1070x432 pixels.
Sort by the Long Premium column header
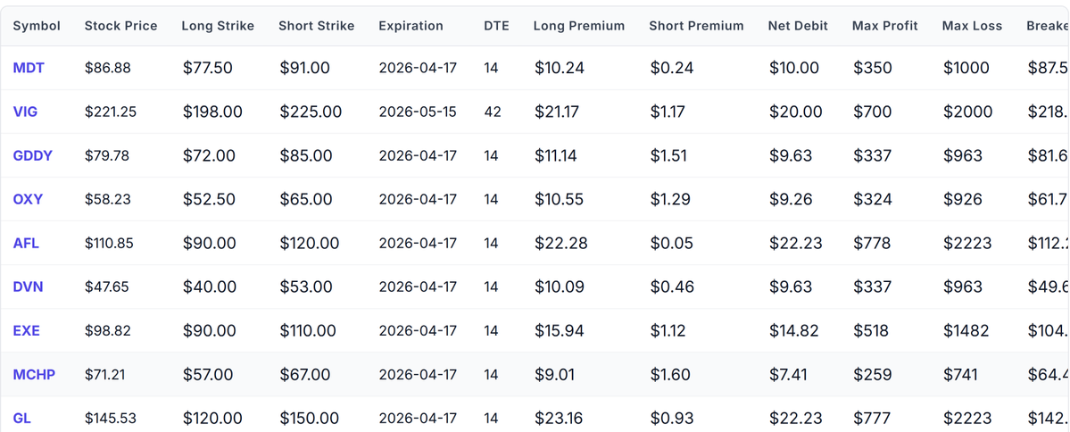pos(578,26)
